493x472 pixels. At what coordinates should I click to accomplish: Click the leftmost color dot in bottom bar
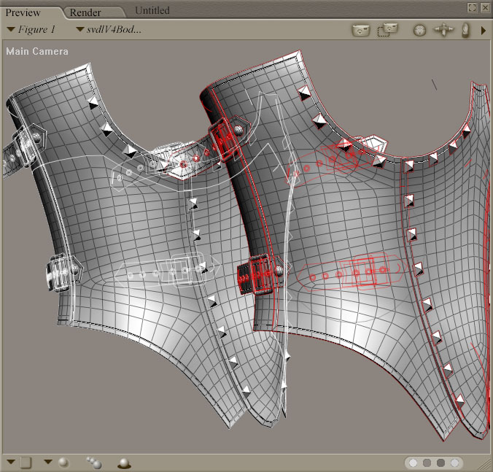(414, 463)
